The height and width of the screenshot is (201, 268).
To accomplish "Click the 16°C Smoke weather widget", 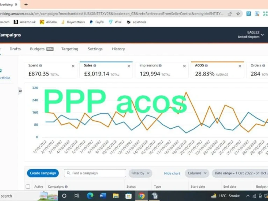I will (225, 196).
